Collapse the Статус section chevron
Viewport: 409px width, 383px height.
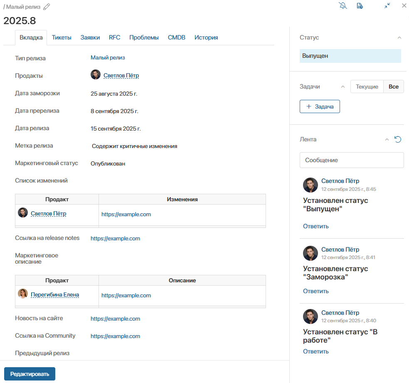[399, 37]
